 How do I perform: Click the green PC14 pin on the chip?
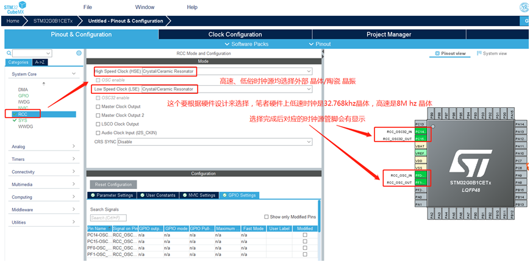tap(420, 132)
